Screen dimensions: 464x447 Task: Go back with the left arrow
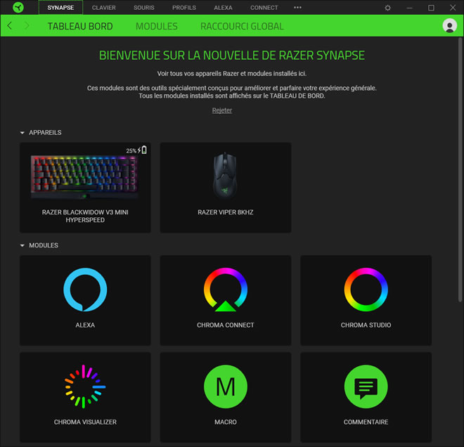(x=10, y=26)
